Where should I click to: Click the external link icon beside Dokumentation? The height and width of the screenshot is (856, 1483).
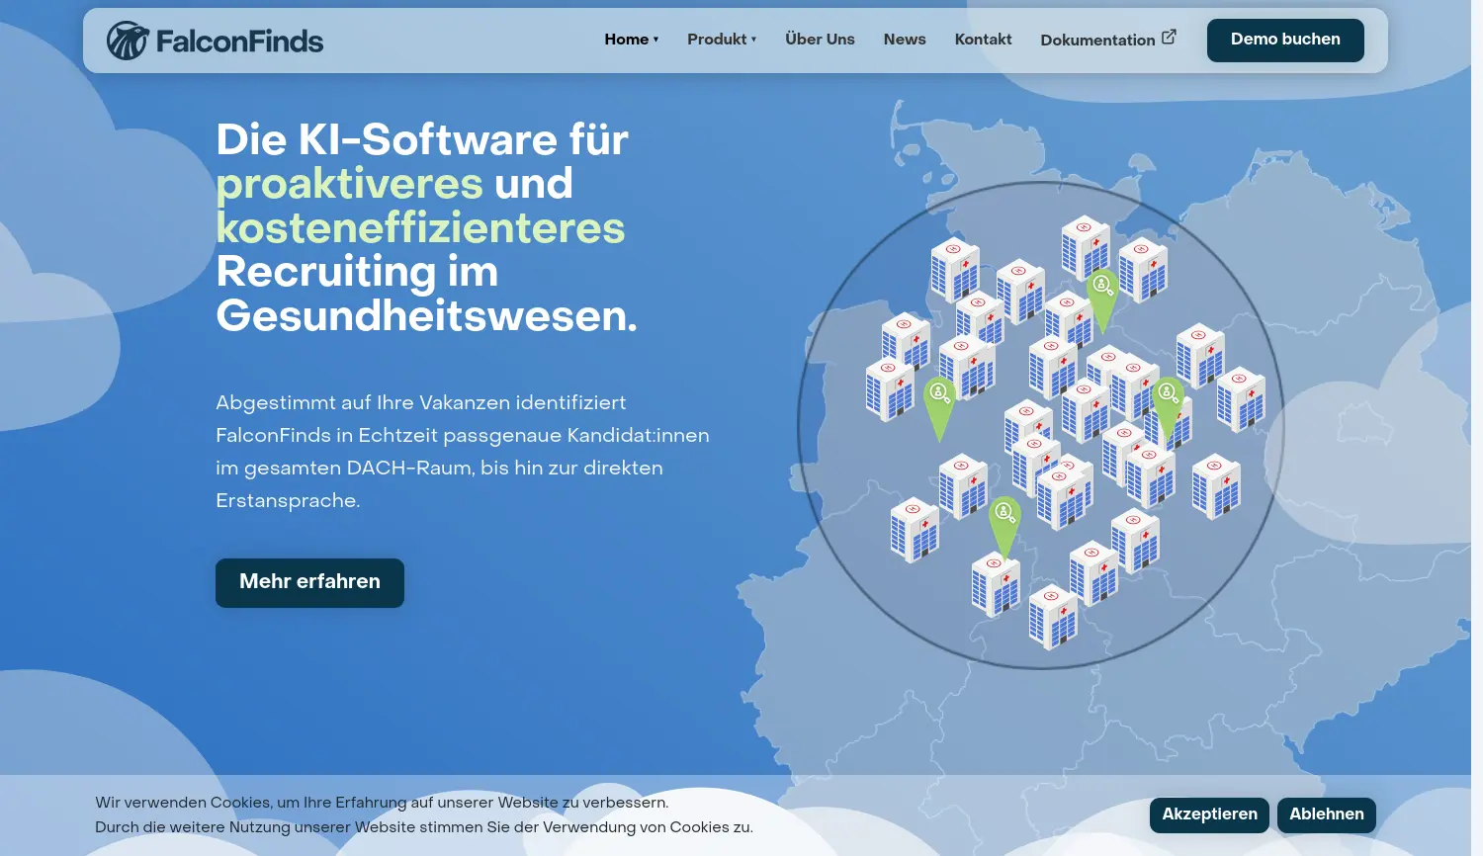click(1169, 36)
